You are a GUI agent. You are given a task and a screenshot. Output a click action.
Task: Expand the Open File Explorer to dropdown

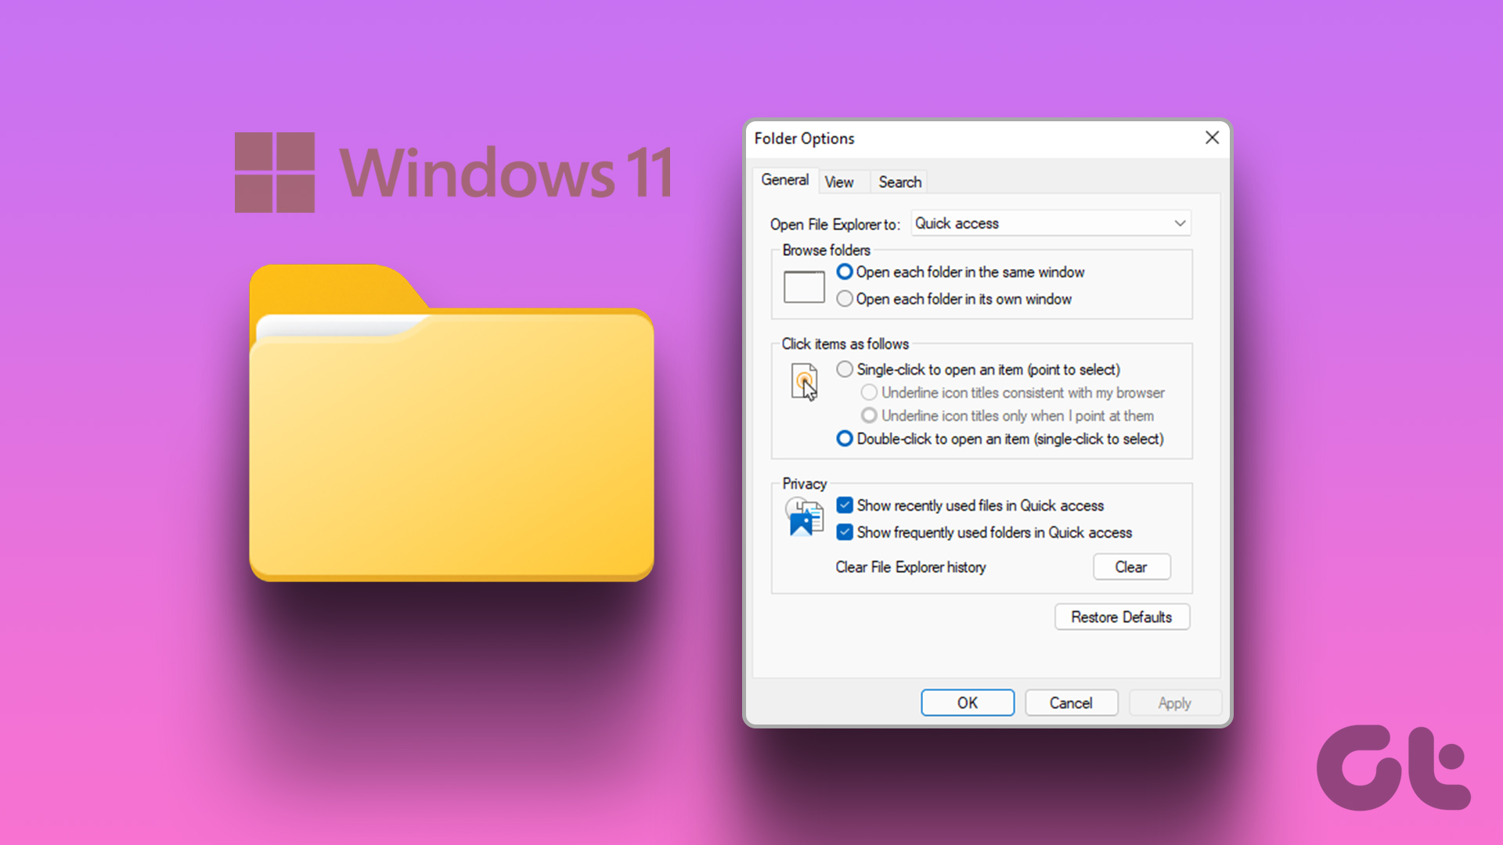tap(1051, 224)
